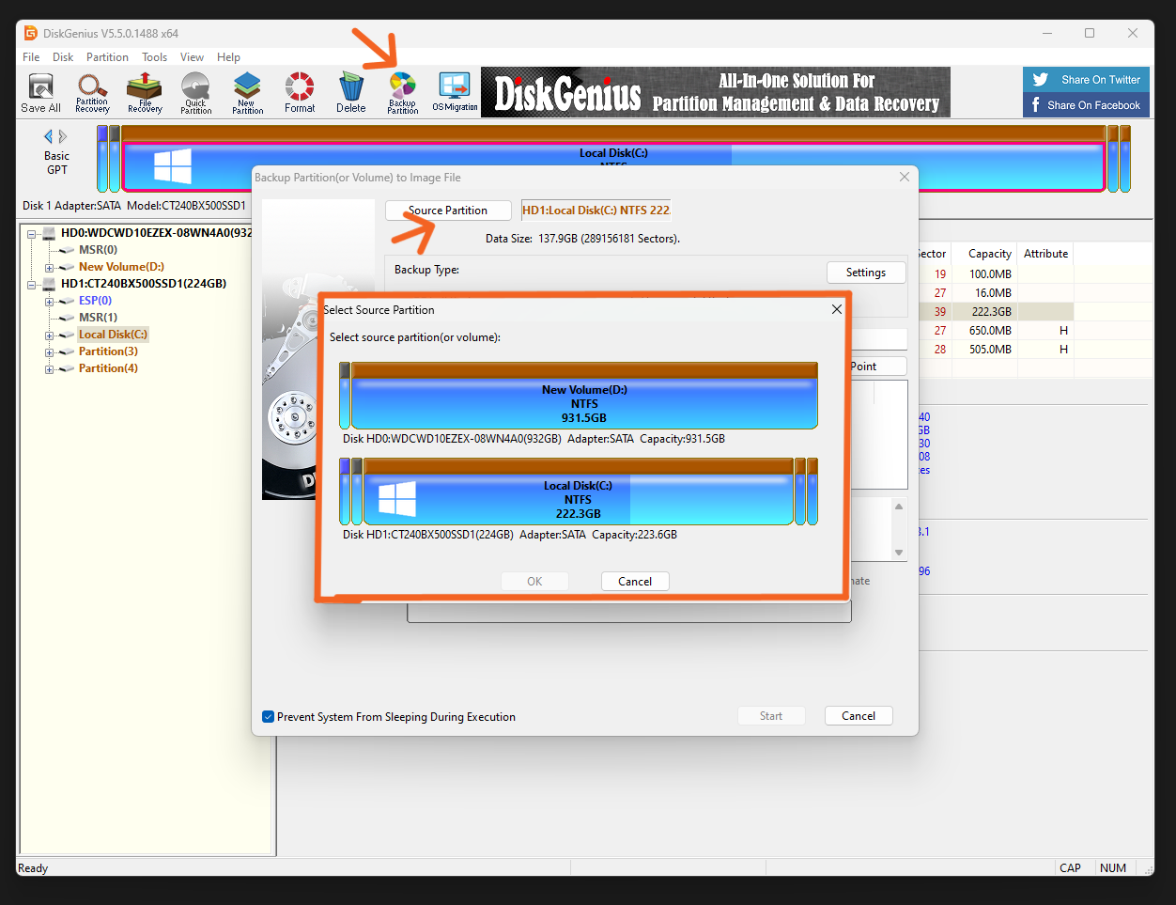Viewport: 1176px width, 905px height.
Task: Switch to the Source Partition tab
Action: [448, 210]
